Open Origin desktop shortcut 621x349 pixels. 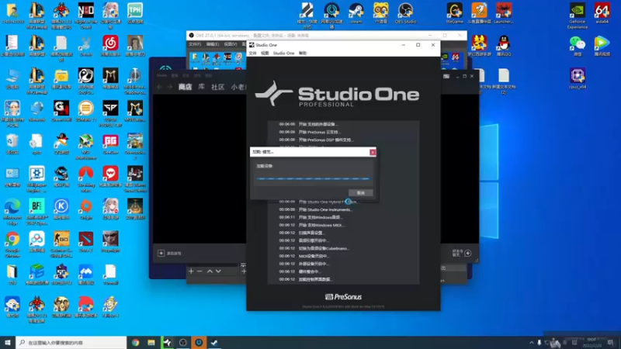click(x=86, y=209)
